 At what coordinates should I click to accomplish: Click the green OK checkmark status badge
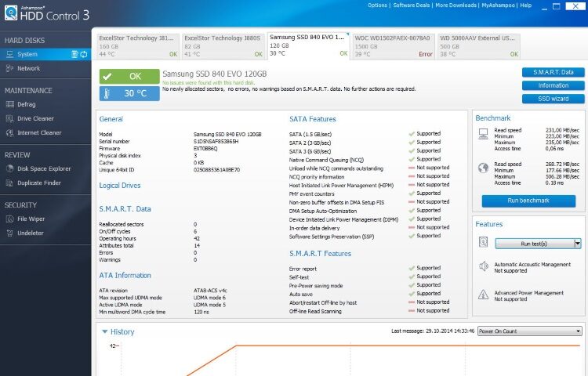pyautogui.click(x=129, y=77)
